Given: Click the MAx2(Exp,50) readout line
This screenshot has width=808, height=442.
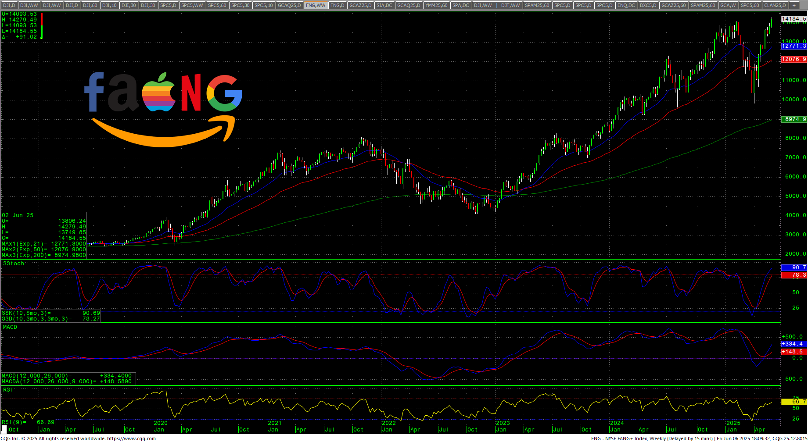Looking at the screenshot, I should (x=44, y=250).
